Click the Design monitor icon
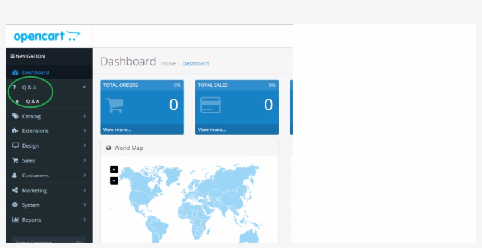This screenshot has height=248, width=482. pos(15,146)
